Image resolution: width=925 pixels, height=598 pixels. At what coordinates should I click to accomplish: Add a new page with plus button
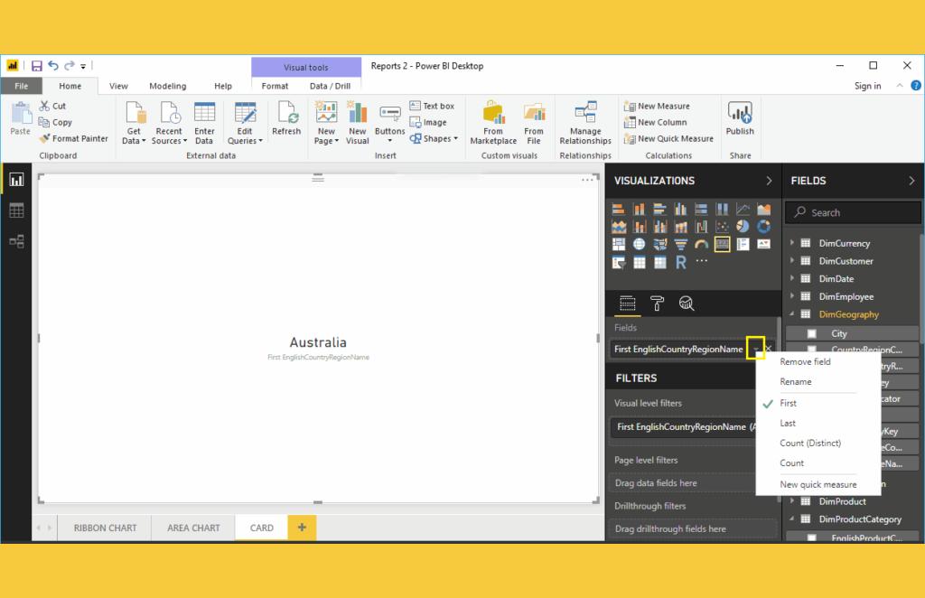point(302,528)
